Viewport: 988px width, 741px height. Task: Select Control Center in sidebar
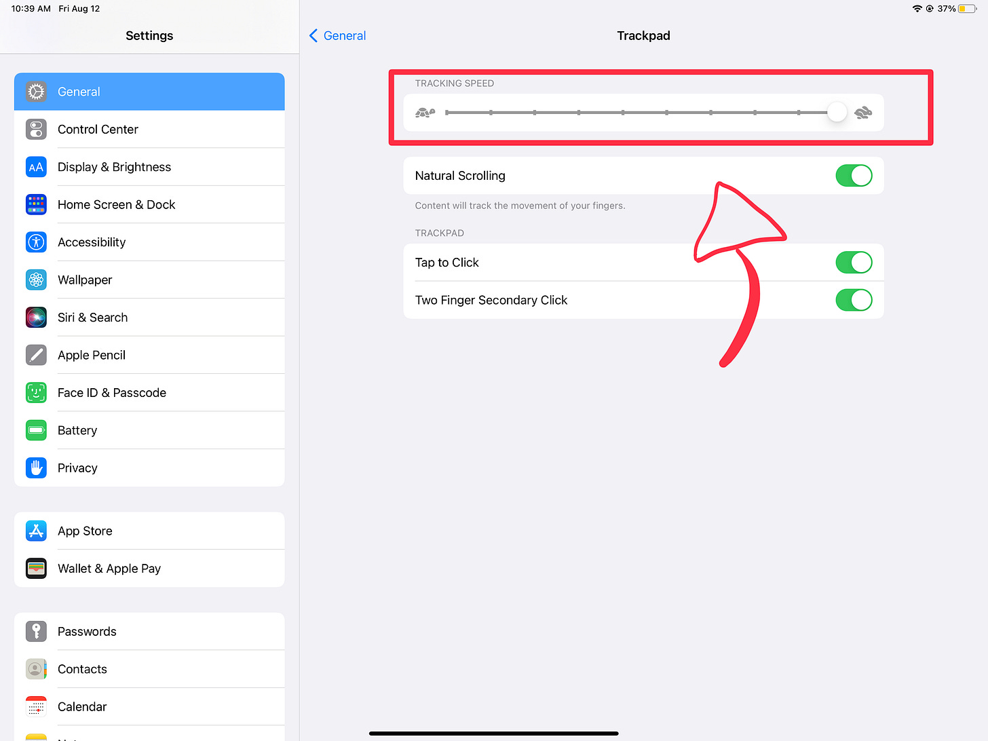pos(149,129)
